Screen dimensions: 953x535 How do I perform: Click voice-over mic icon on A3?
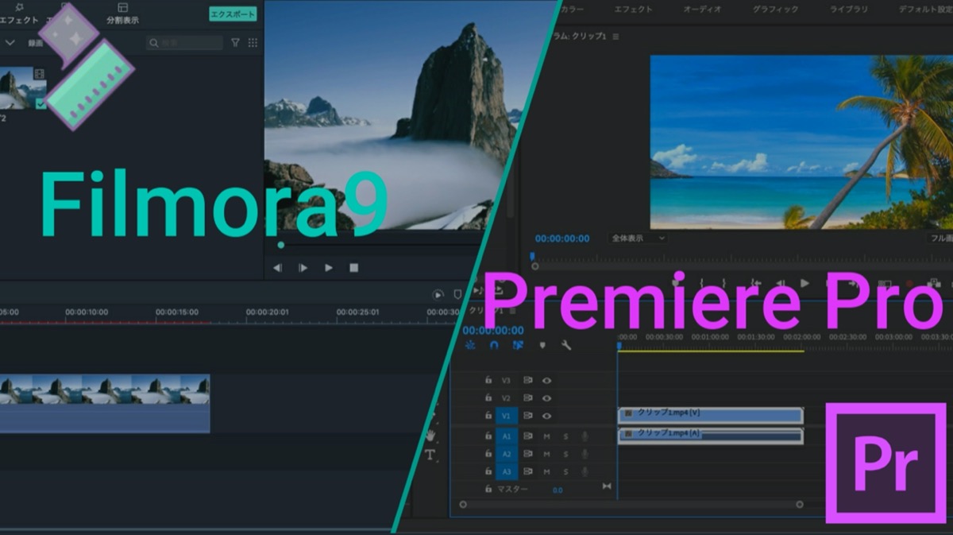(x=585, y=472)
